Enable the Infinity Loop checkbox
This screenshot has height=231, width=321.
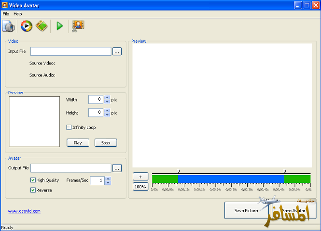tap(69, 128)
